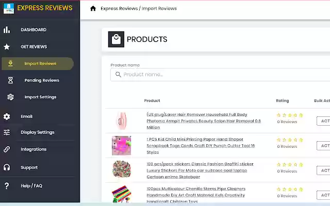Screen dimensions: 330x206
Task: Click the action button for pipe cleaners
Action: [323, 195]
